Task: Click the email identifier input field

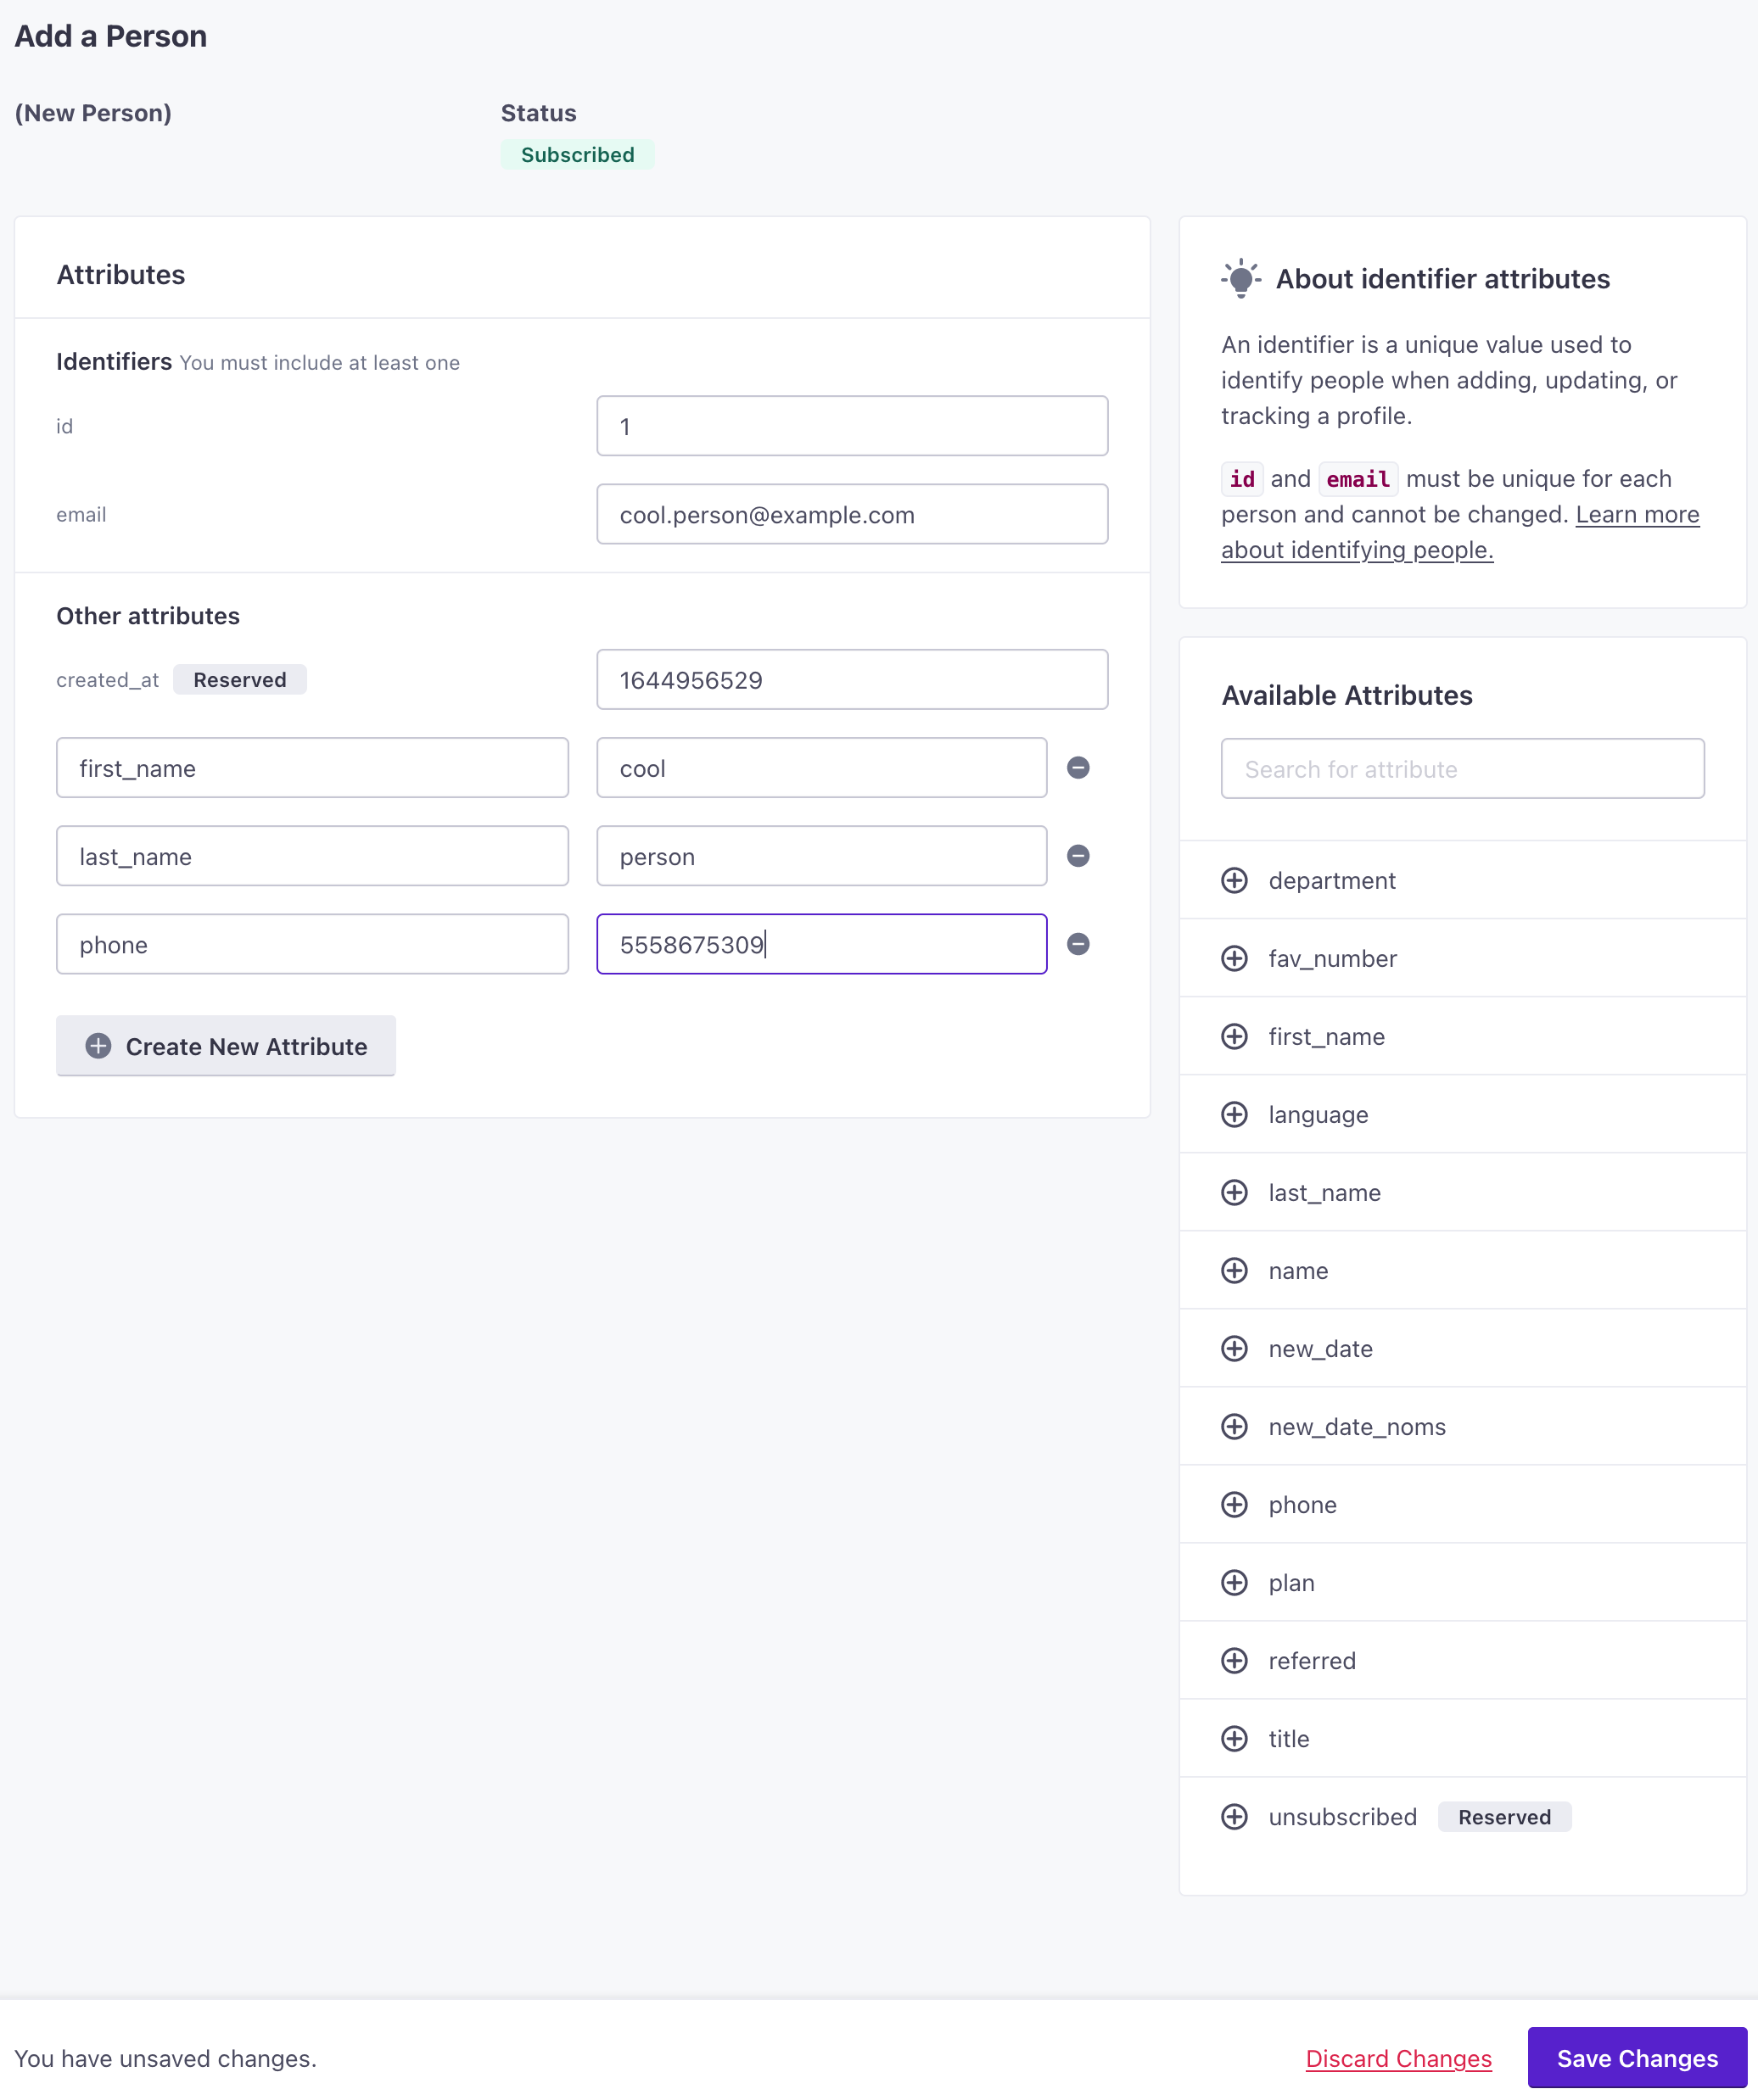Action: click(x=853, y=515)
